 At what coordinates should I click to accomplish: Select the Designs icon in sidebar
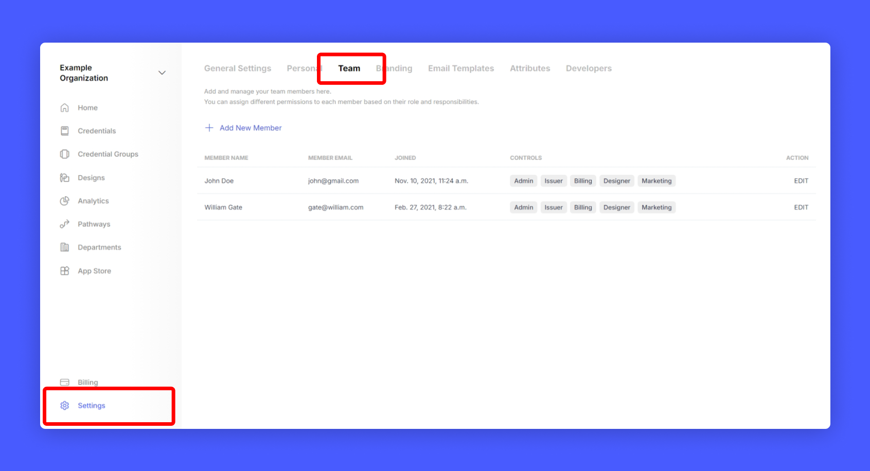pos(64,178)
